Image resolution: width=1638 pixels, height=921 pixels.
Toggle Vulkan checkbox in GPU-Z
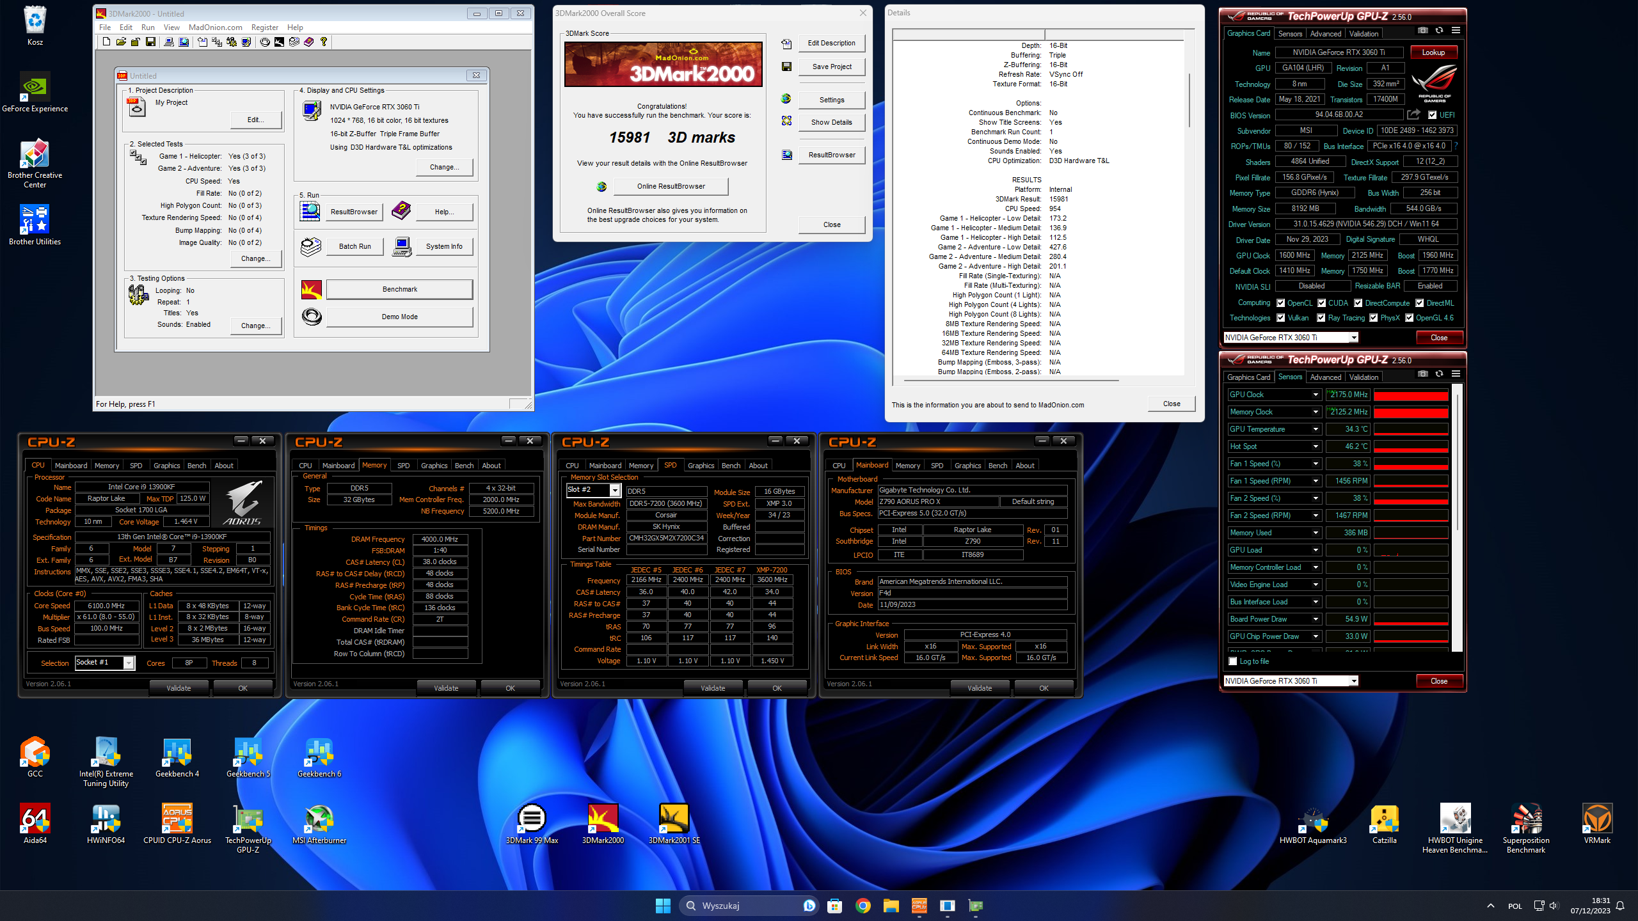tap(1280, 318)
